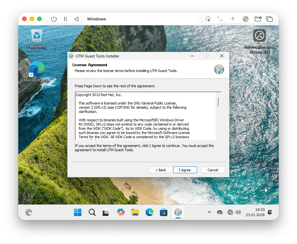This screenshot has height=244, width=297.
Task: Open the USB devices icon in toolbar
Action: pos(233,19)
